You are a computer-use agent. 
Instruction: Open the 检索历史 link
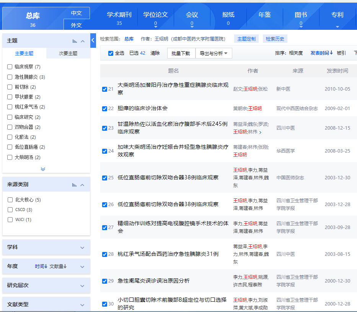[275, 39]
